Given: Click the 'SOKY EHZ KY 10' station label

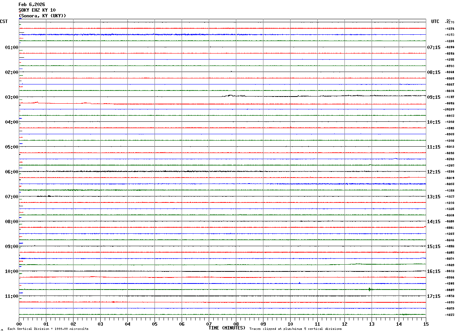Looking at the screenshot, I should (x=37, y=10).
